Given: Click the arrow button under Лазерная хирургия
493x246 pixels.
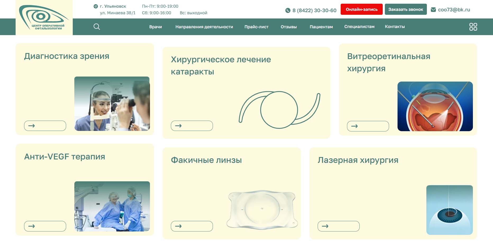Looking at the screenshot, I should click(339, 226).
